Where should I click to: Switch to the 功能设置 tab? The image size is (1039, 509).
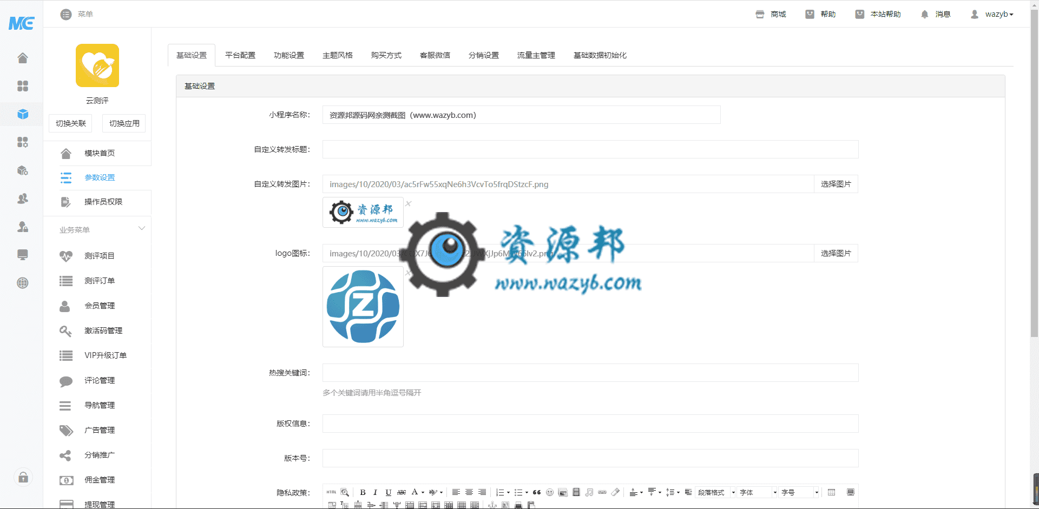pos(289,55)
